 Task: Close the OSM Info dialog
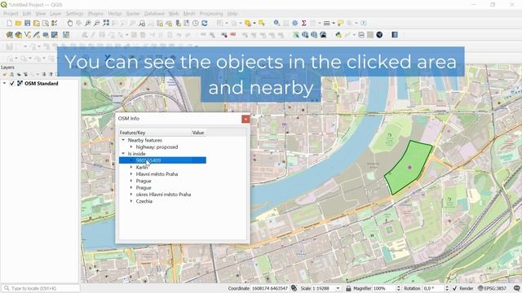point(246,119)
